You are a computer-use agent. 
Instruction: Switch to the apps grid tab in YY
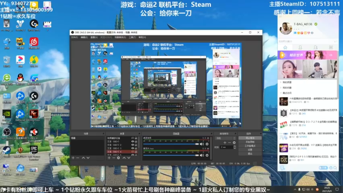[x=331, y=48]
